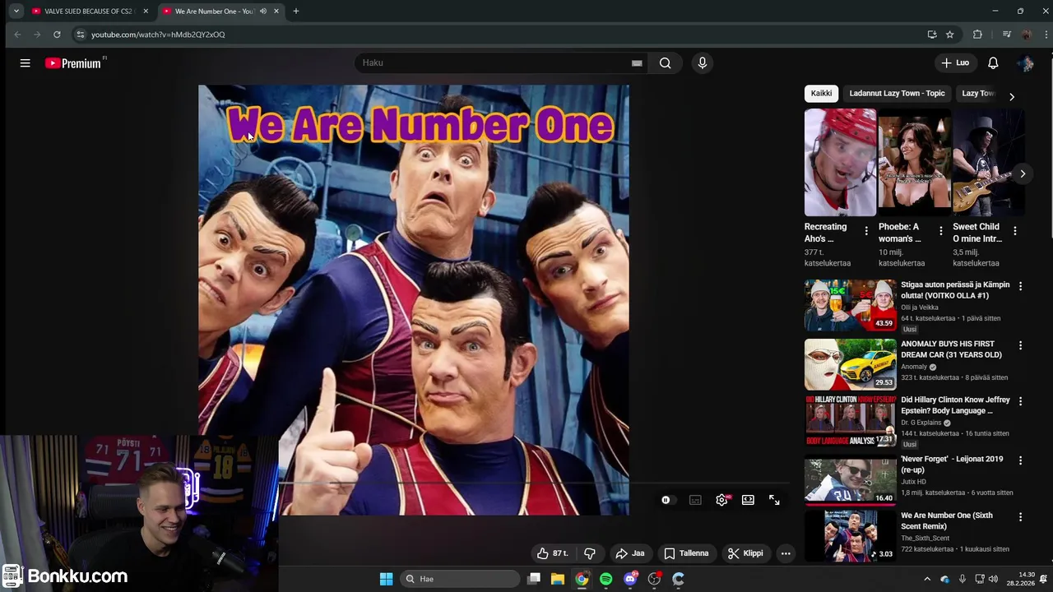
Task: Switch to theater mode in player
Action: 748,500
